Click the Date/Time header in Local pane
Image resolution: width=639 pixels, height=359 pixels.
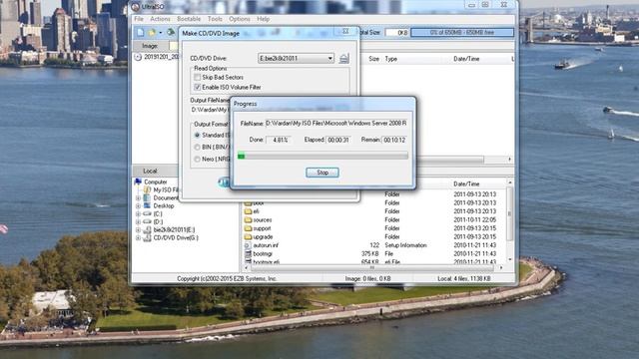(x=466, y=183)
